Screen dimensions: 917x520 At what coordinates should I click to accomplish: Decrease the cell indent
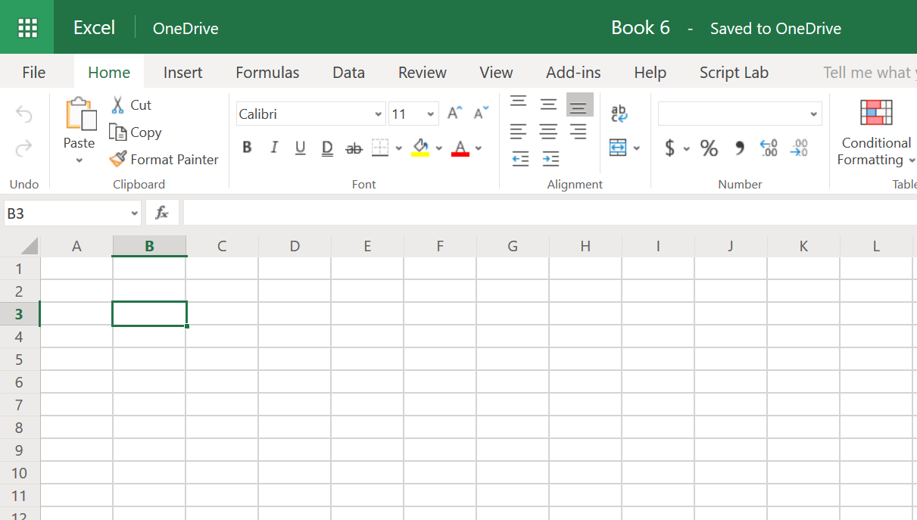[520, 159]
